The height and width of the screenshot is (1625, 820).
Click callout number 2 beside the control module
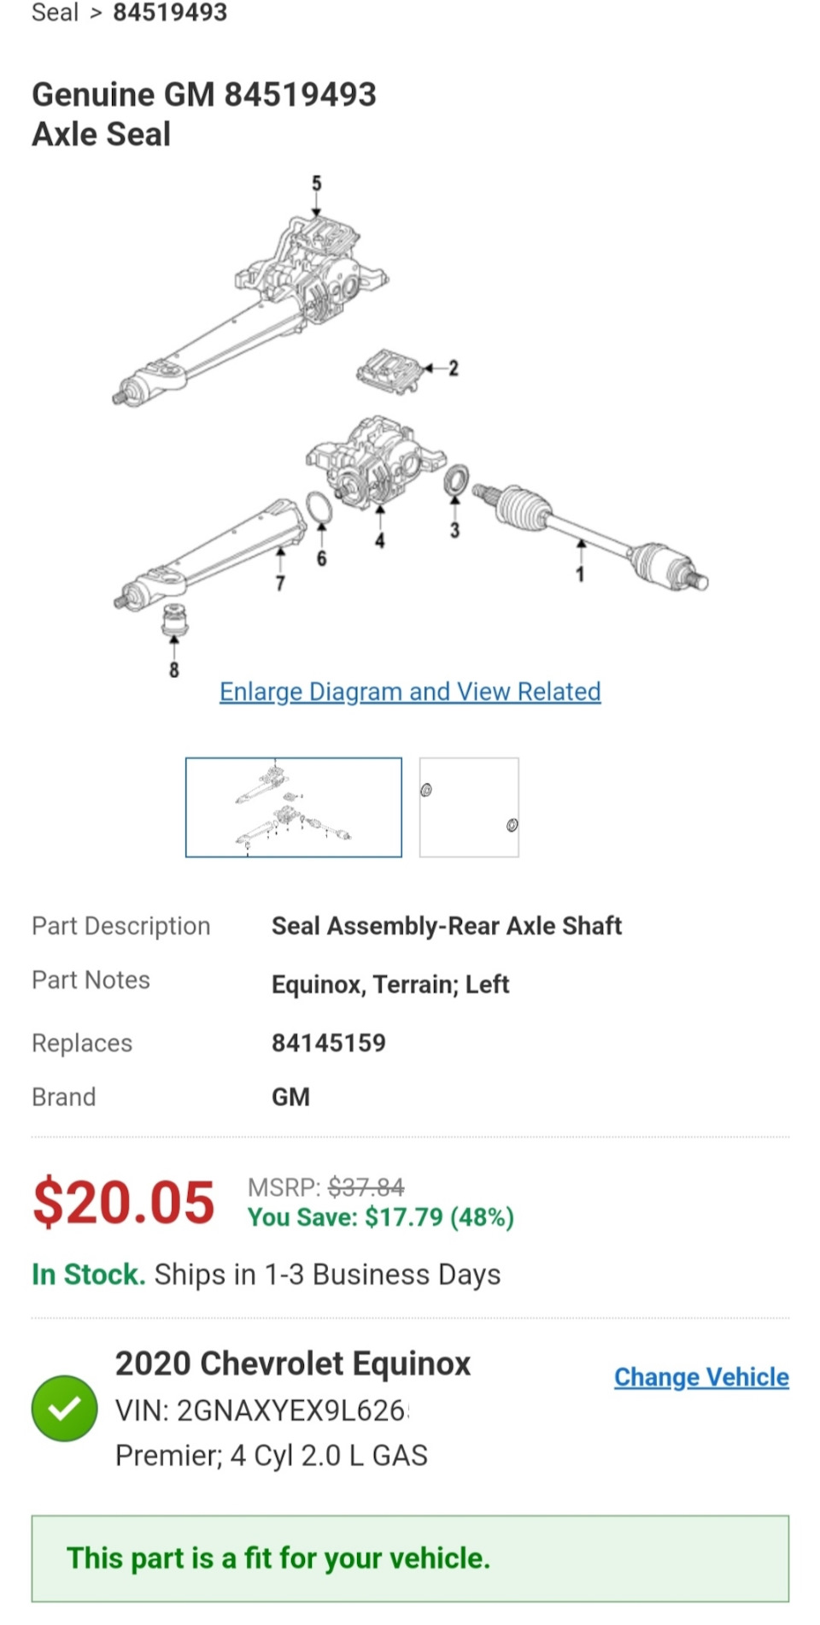[x=454, y=368]
